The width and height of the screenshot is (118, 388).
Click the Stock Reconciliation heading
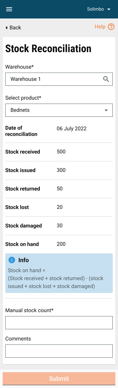click(48, 49)
